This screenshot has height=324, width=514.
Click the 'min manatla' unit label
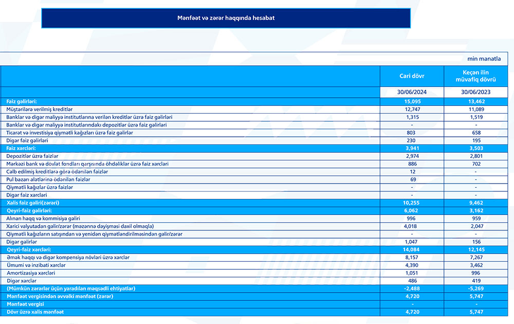coord(484,59)
